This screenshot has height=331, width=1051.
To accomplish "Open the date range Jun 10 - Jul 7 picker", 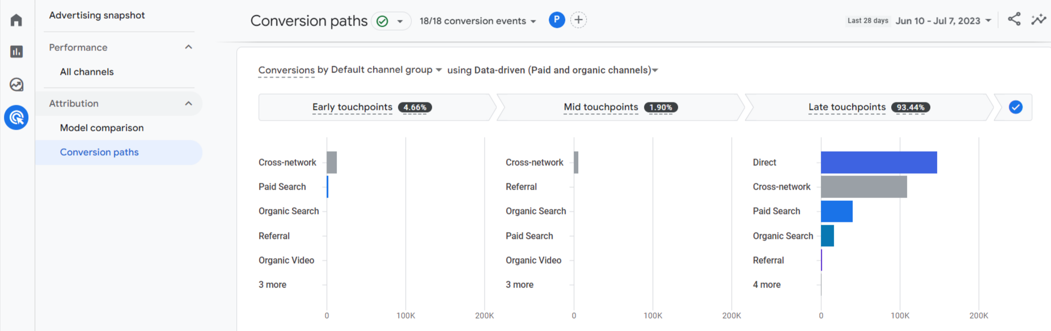I will pyautogui.click(x=943, y=21).
